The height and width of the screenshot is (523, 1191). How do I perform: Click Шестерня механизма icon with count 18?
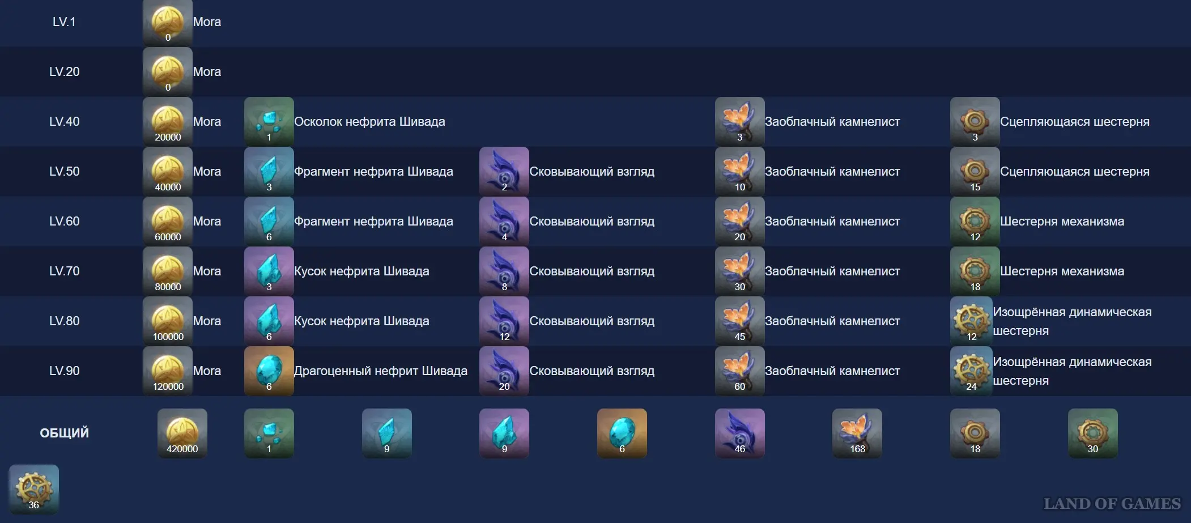coord(975,271)
